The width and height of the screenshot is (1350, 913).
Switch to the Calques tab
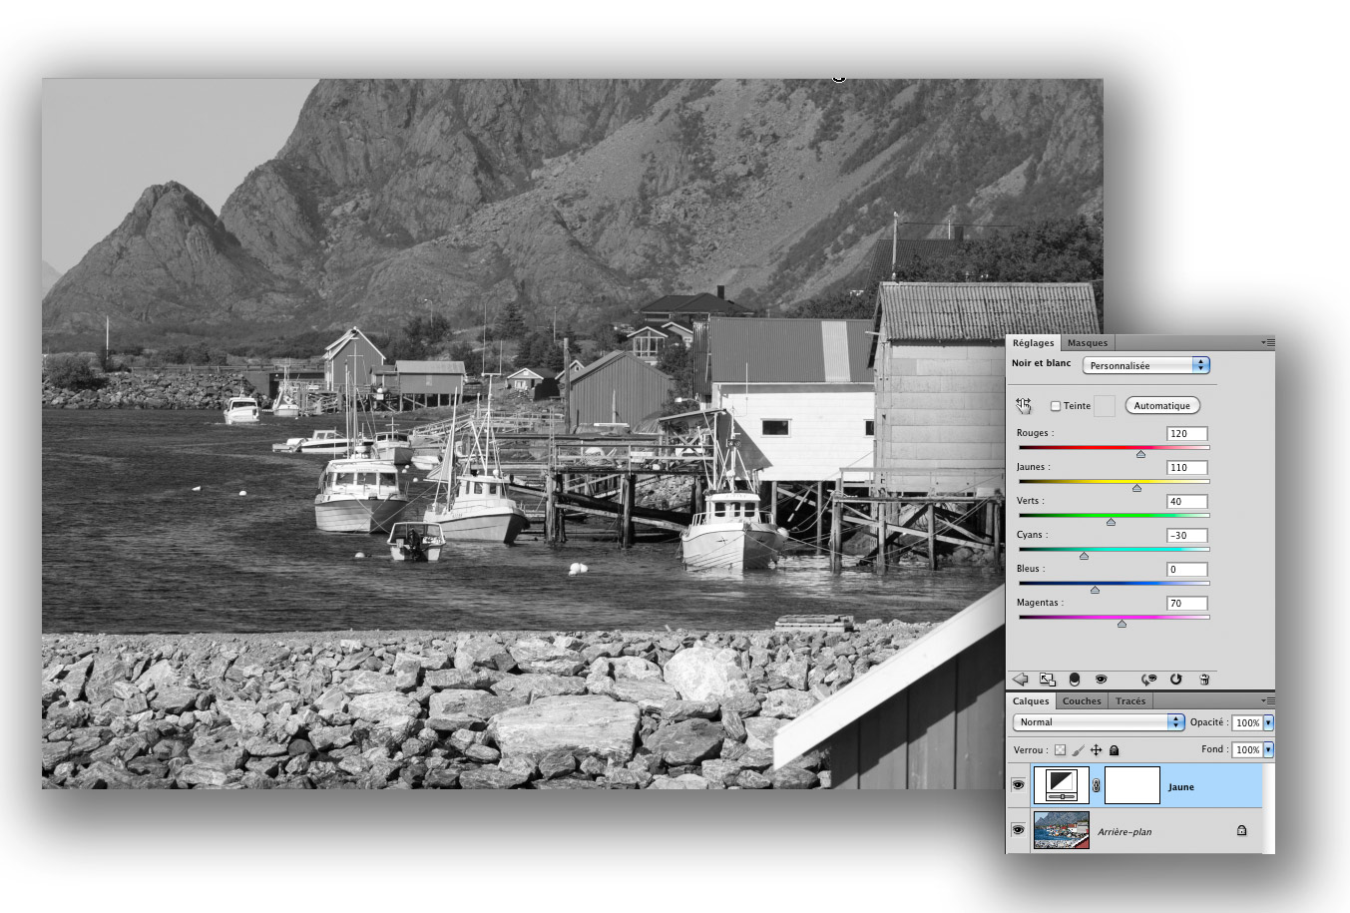tap(1031, 700)
